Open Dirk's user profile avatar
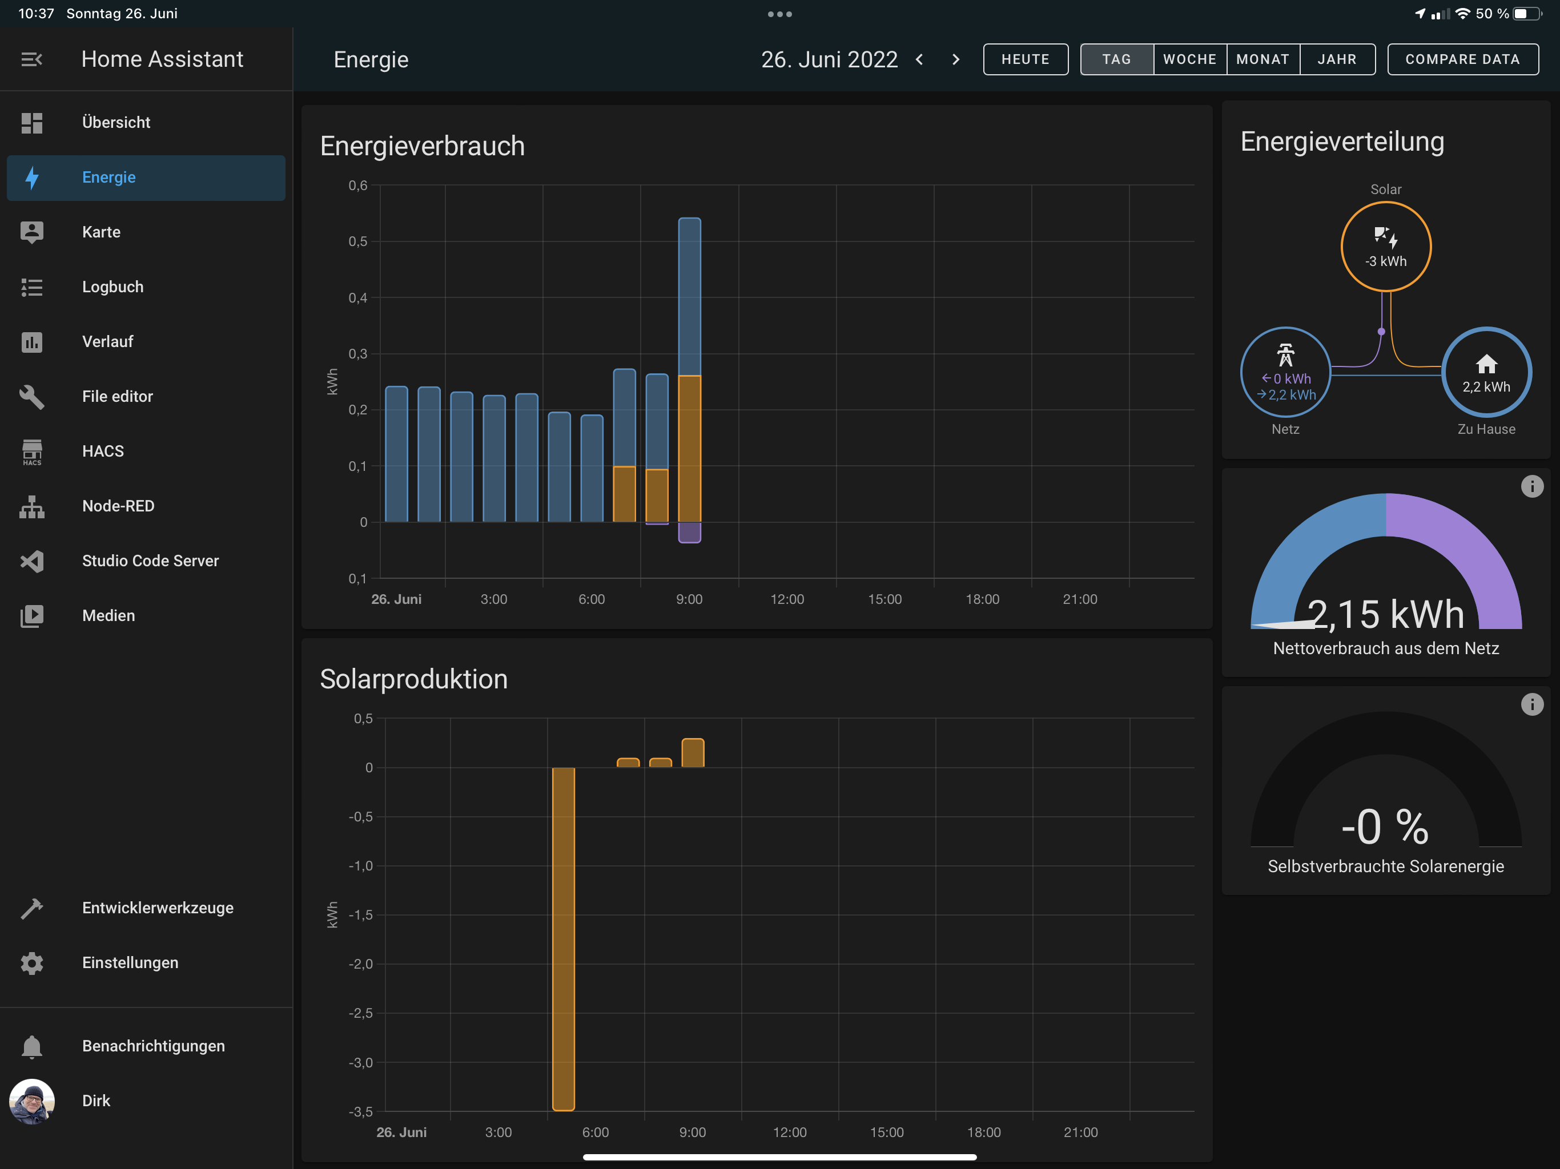This screenshot has height=1169, width=1560. (x=32, y=1101)
